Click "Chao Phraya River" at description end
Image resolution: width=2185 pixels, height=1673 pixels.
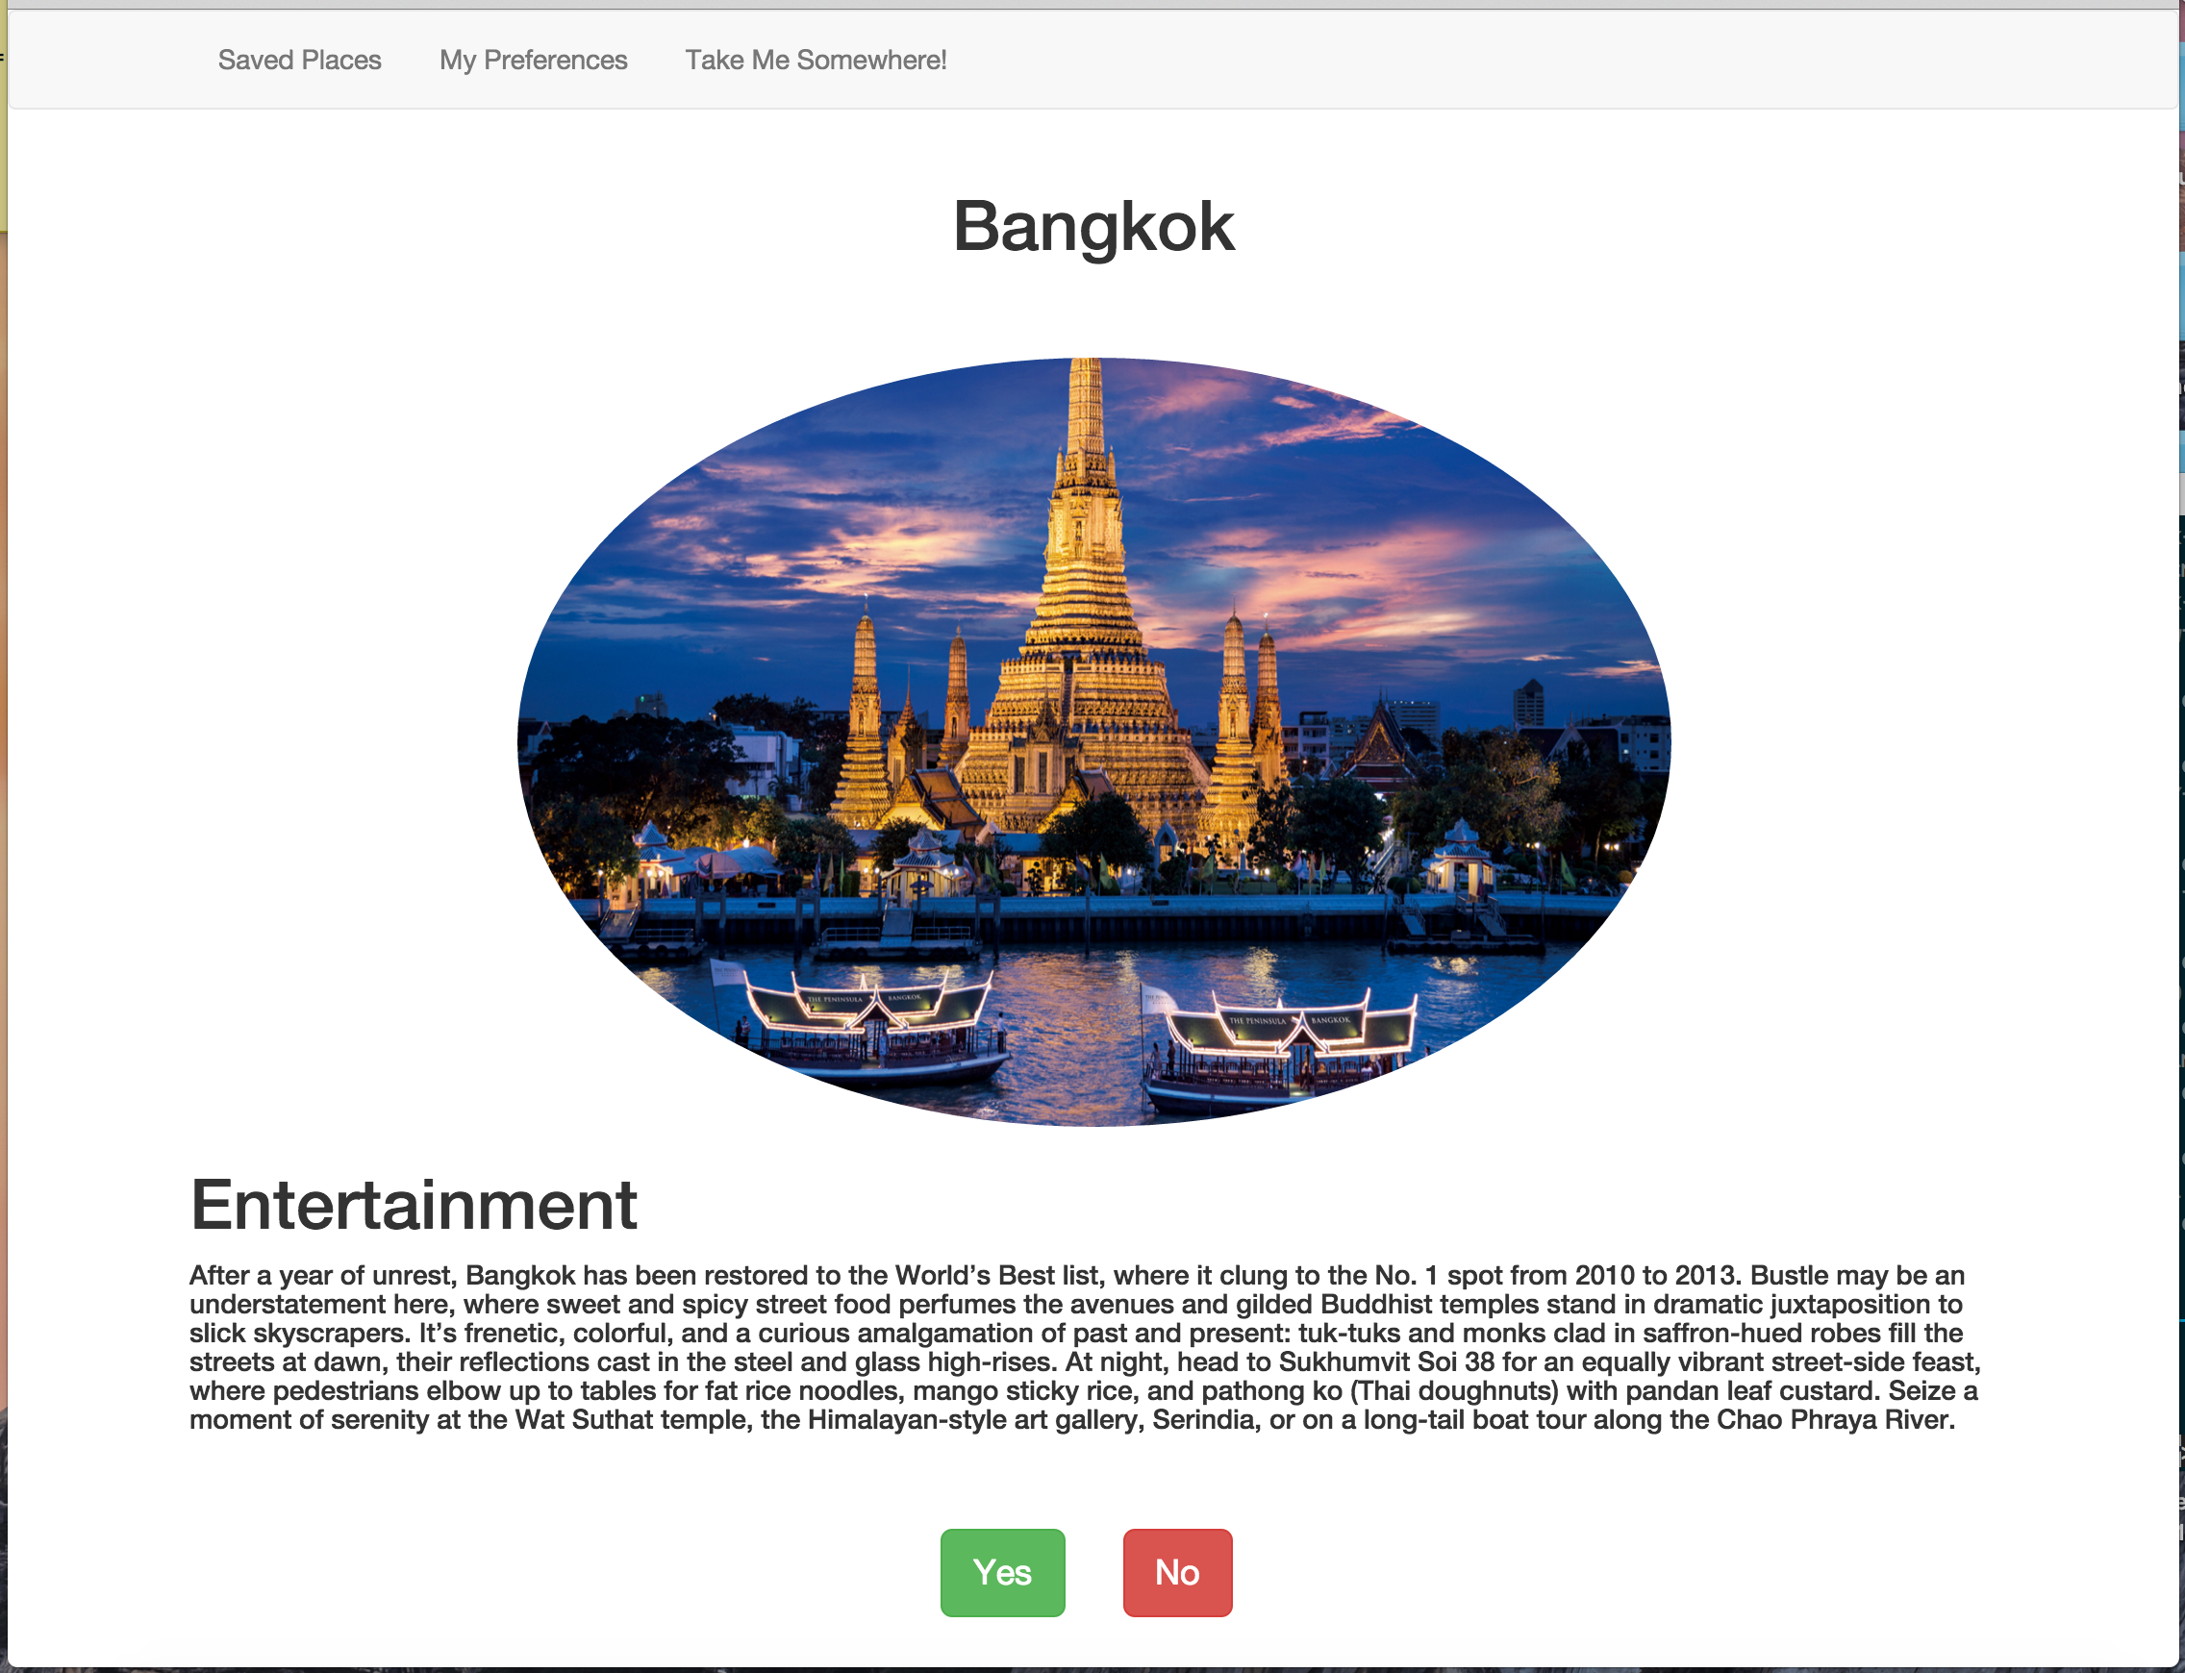point(1834,1419)
